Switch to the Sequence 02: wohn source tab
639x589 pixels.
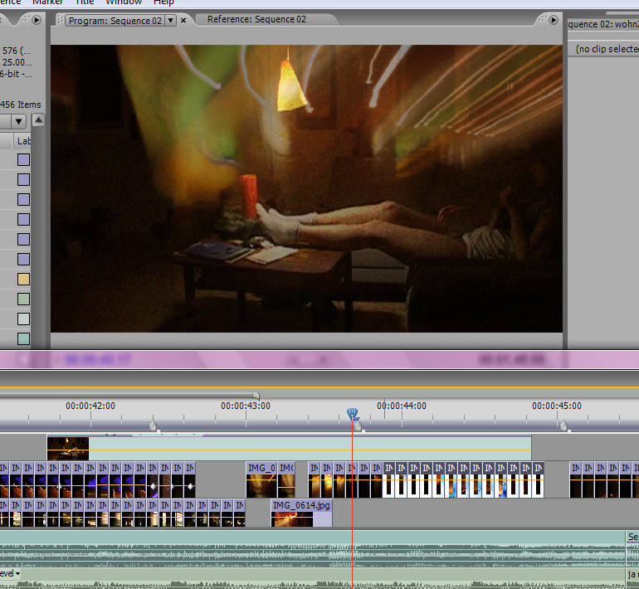point(602,24)
